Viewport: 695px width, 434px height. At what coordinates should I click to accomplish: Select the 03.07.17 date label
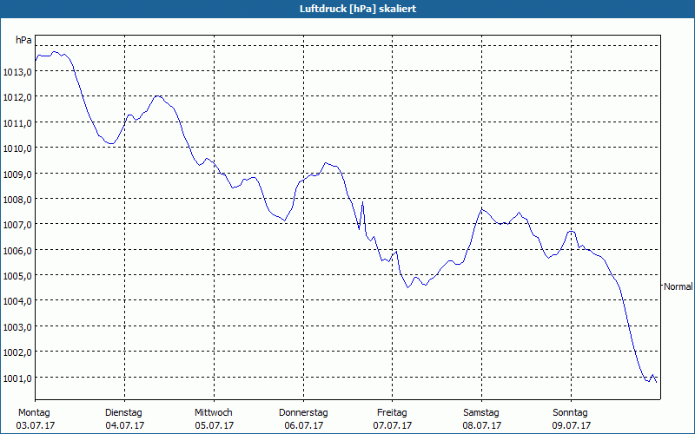(36, 425)
